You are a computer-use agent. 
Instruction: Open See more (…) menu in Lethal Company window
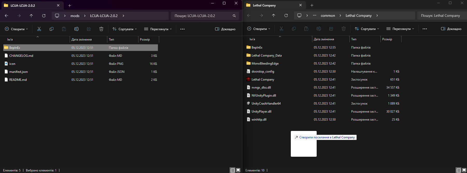click(425, 29)
